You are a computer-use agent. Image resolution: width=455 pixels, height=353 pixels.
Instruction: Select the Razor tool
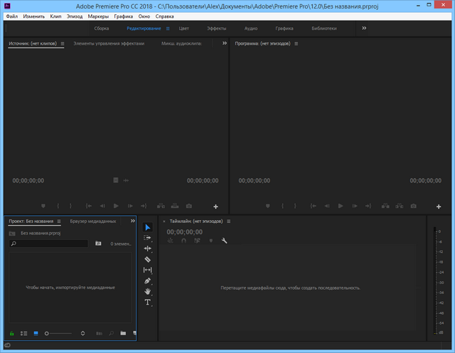coord(148,259)
